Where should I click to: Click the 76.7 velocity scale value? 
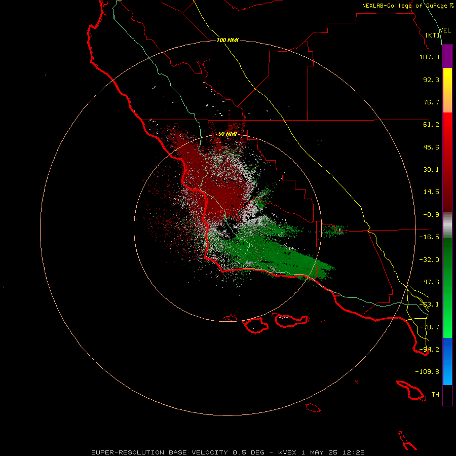431,102
